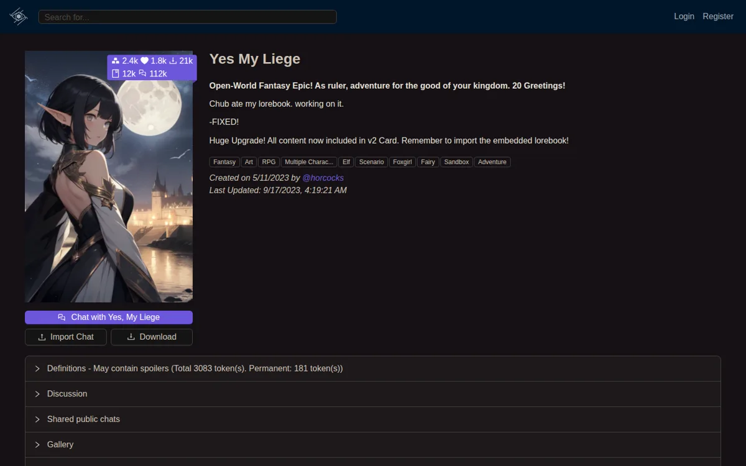Visit the @horcocks creator profile

323,178
